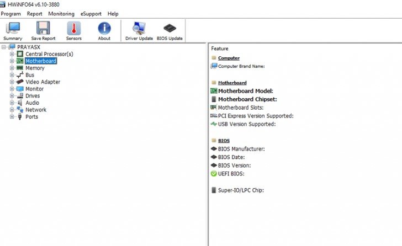Click the Motherboard Model feature row

click(246, 91)
